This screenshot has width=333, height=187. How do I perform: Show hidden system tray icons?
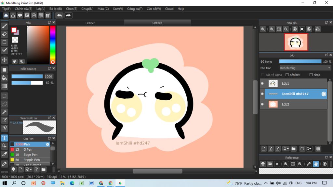click(266, 183)
